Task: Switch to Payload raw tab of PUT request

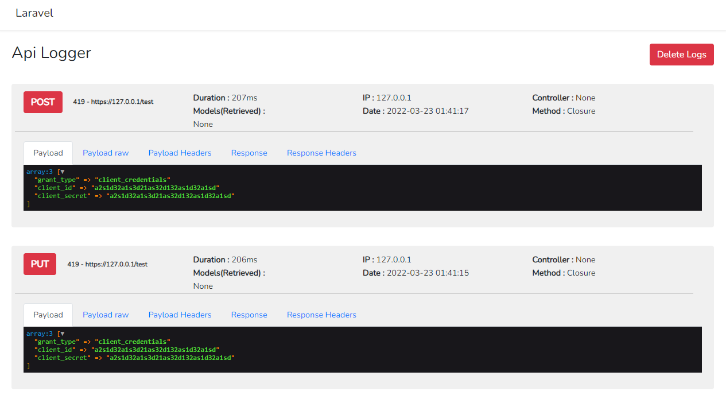Action: (106, 314)
